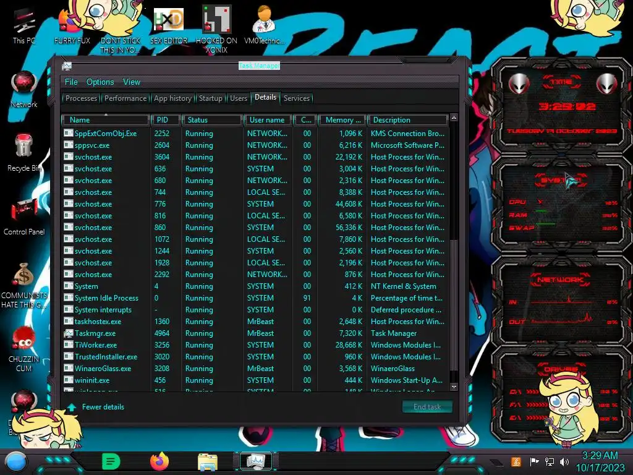This screenshot has width=633, height=475.
Task: Sort by the User name column header
Action: pos(268,120)
